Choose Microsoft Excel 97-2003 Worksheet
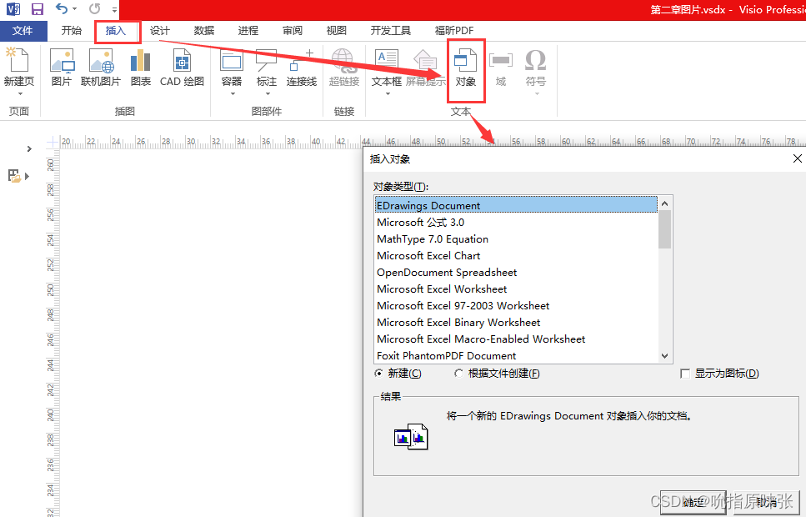The width and height of the screenshot is (806, 517). [x=516, y=305]
